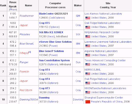Screen dimensions: 132x104
Task: Click the SGI maker link
Action: click(x=78, y=34)
